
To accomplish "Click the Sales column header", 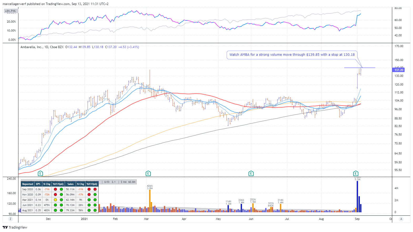I will pyautogui.click(x=70, y=184).
